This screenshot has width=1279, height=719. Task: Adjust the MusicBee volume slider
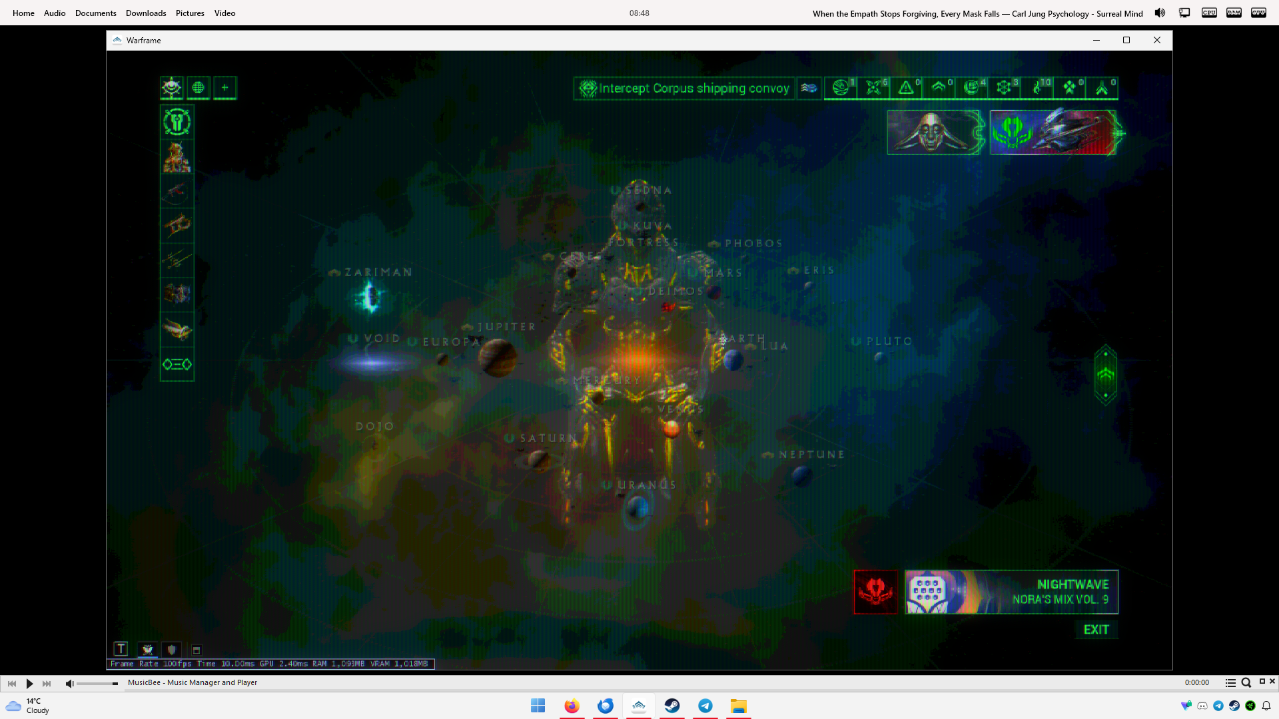[x=97, y=684]
